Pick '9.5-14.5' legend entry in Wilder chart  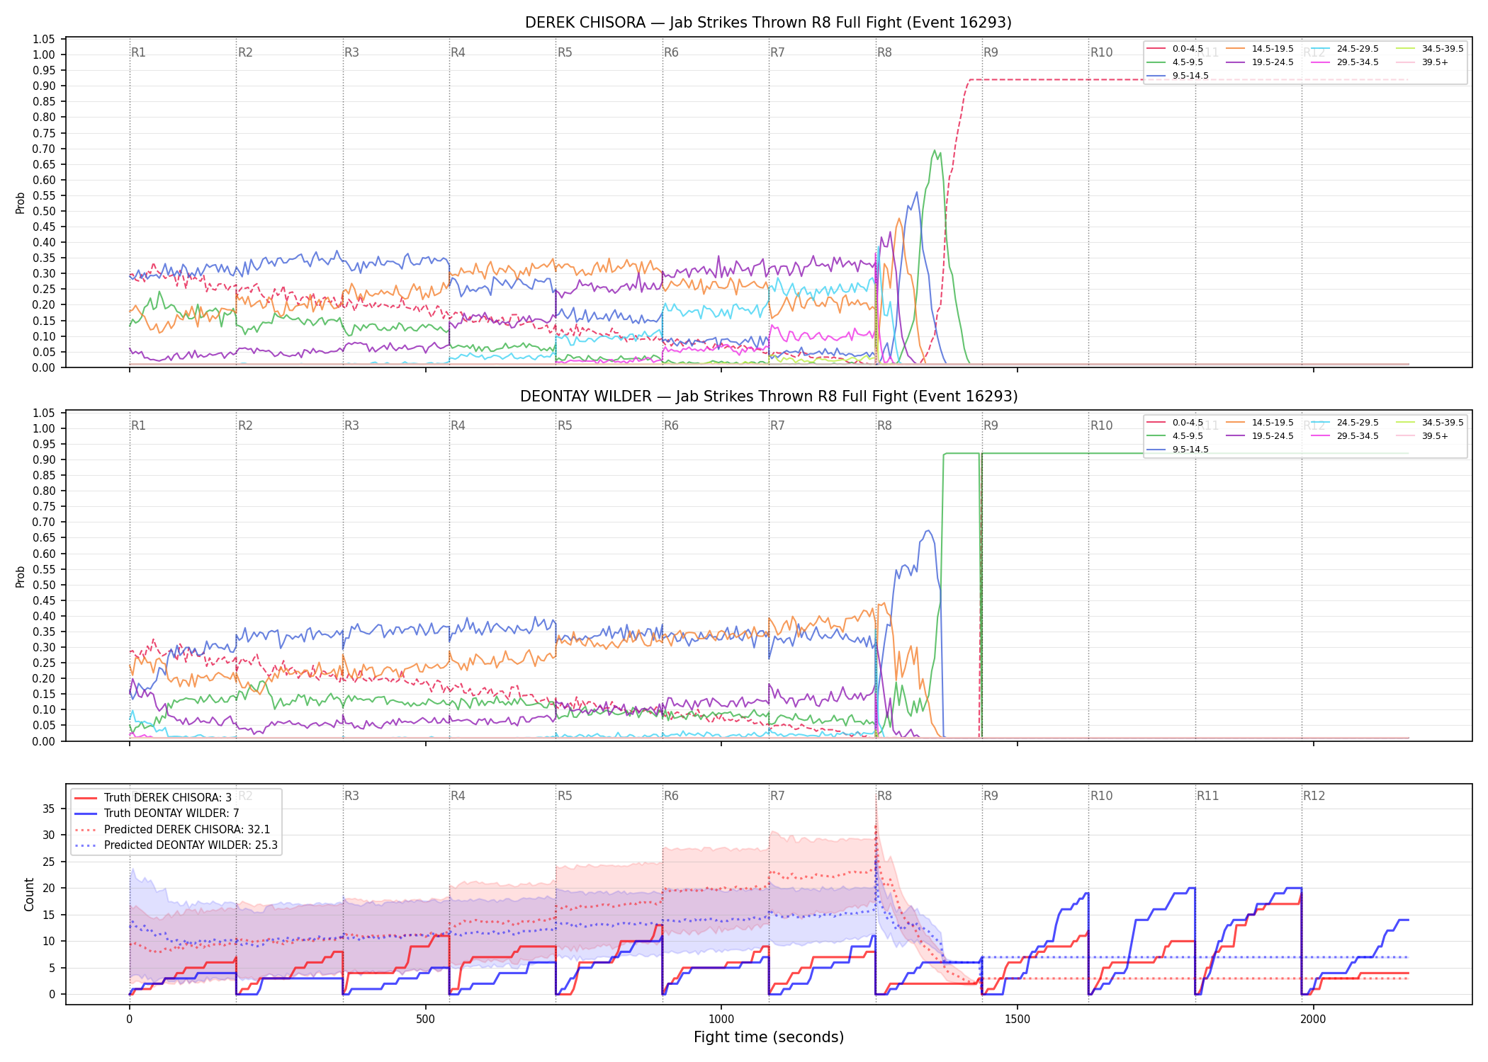tap(1178, 450)
